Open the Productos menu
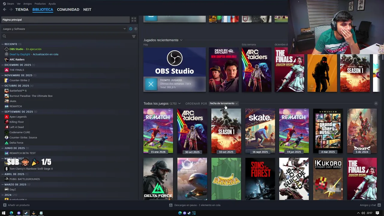The width and height of the screenshot is (384, 216). pos(40,4)
